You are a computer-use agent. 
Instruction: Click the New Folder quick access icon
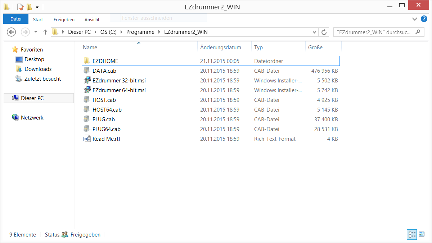(29, 6)
